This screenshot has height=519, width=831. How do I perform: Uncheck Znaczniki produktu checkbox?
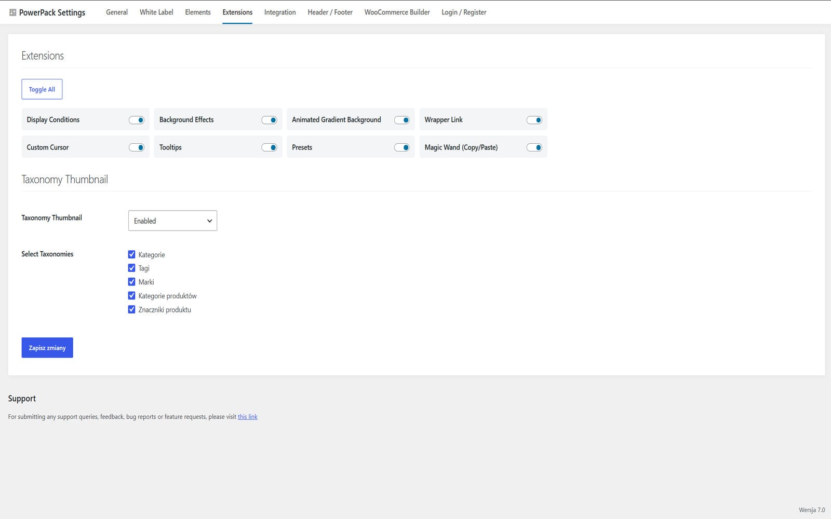(x=131, y=309)
